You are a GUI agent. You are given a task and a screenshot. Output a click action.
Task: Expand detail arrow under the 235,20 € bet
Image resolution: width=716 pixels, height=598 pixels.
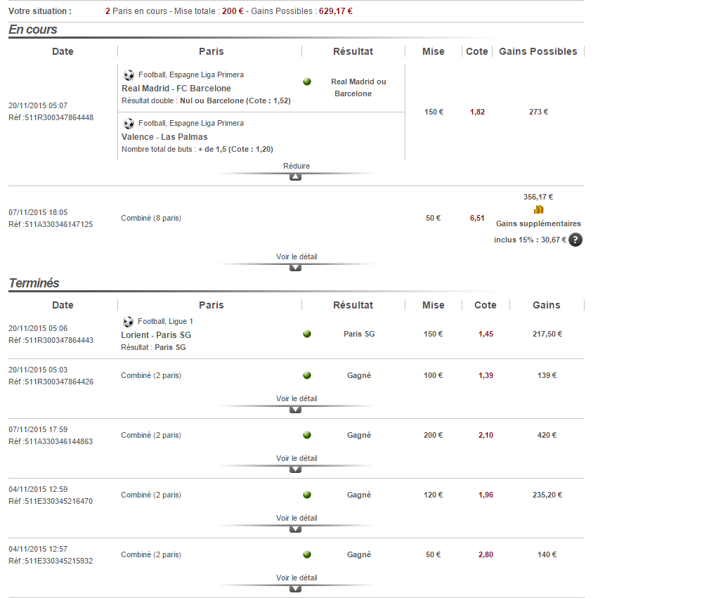(295, 529)
